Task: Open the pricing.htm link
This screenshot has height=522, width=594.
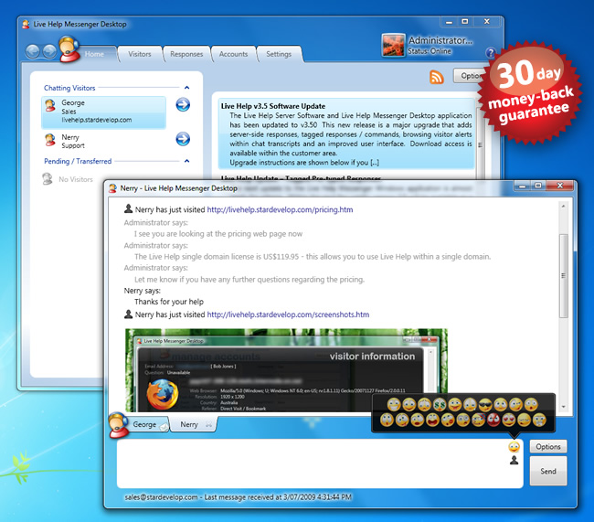Action: pyautogui.click(x=280, y=209)
